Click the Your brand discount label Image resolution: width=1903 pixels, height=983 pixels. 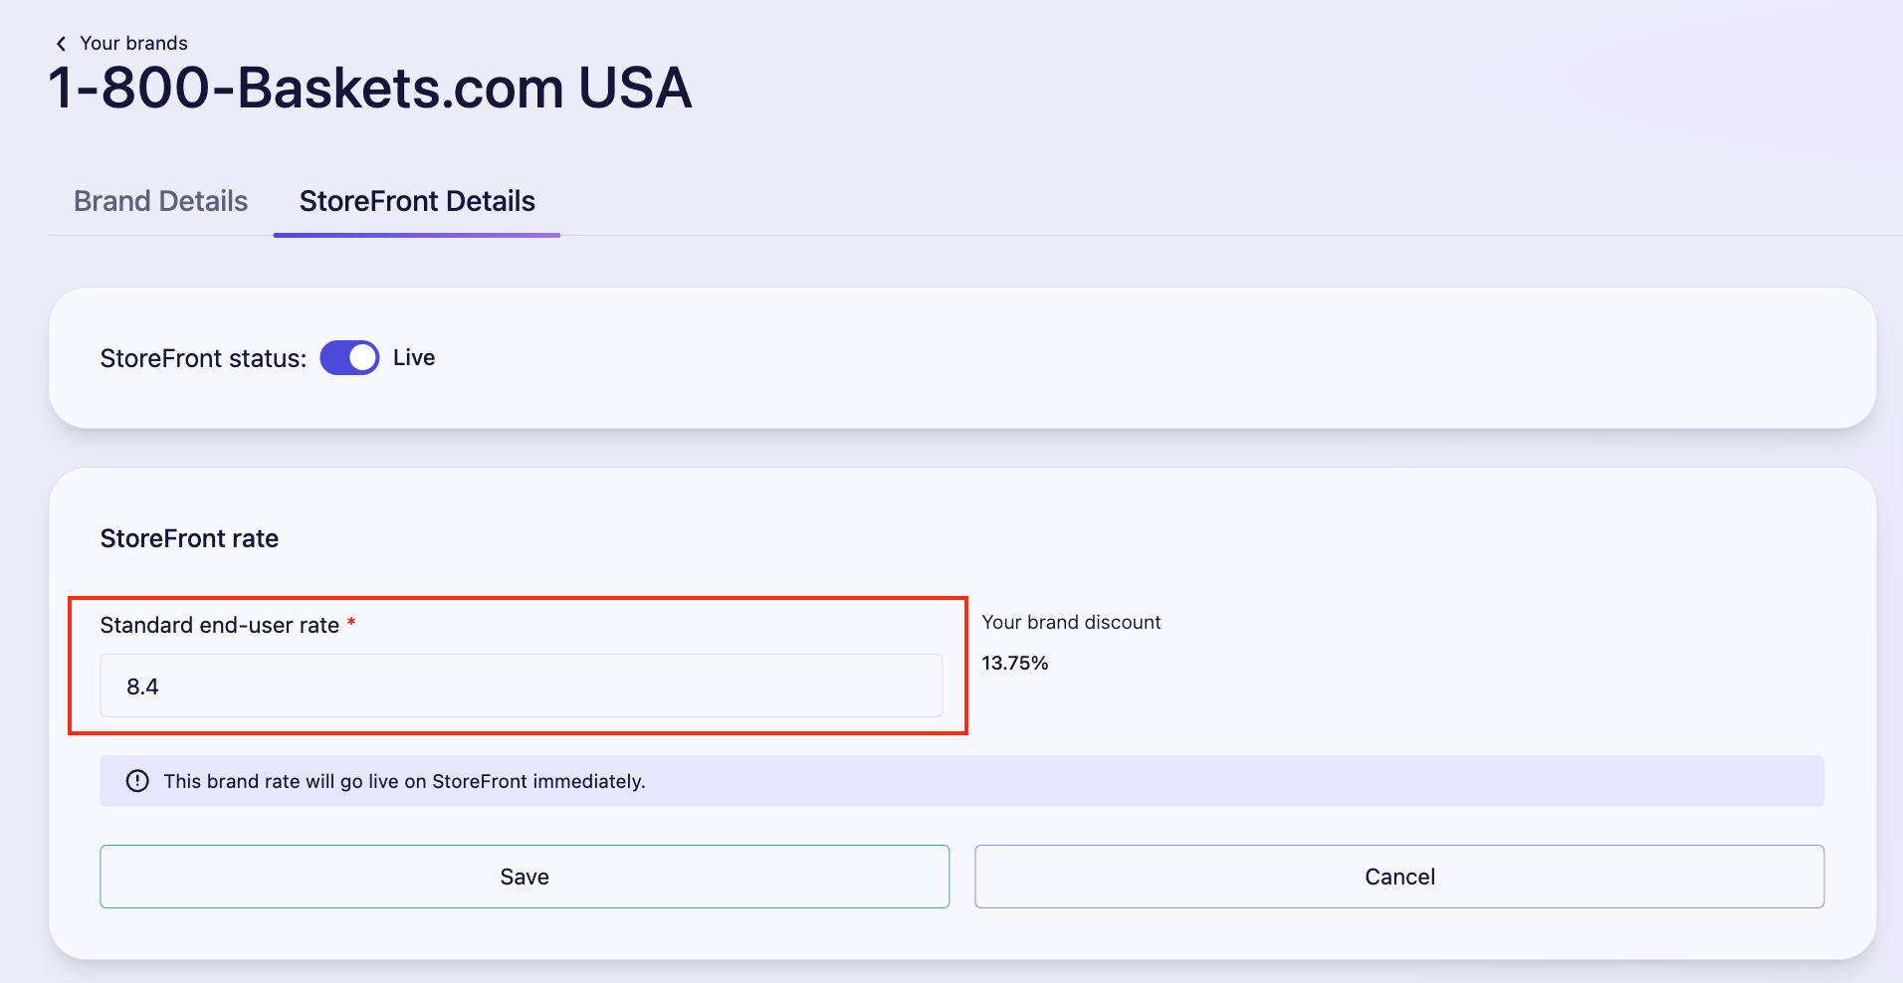click(x=1072, y=622)
